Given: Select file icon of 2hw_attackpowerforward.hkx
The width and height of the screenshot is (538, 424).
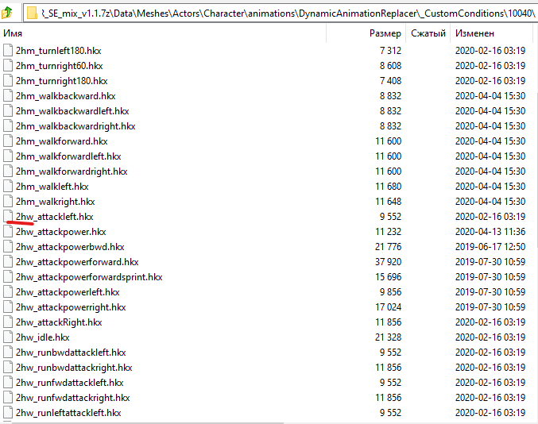Looking at the screenshot, I should coord(8,261).
